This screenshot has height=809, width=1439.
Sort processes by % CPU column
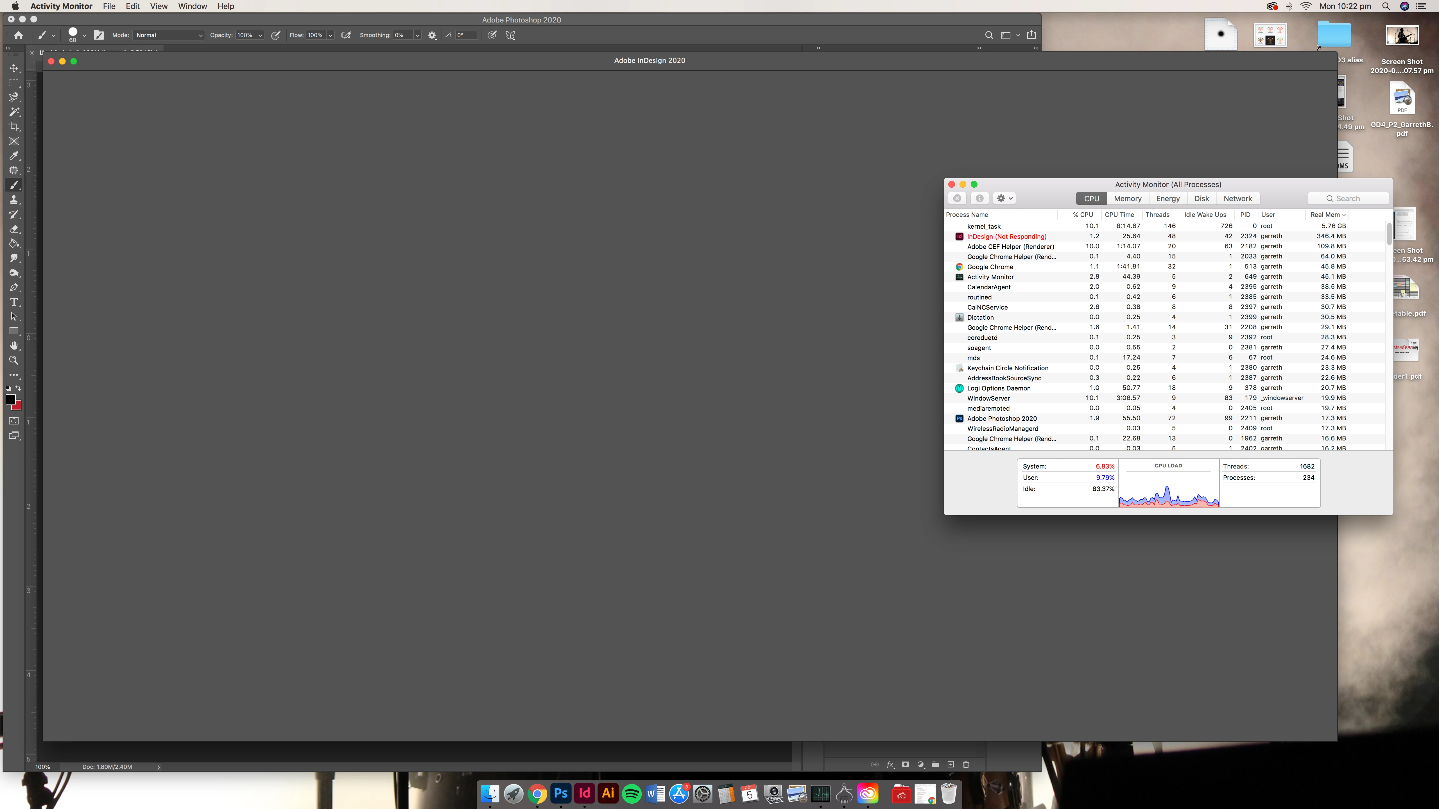[x=1082, y=214]
